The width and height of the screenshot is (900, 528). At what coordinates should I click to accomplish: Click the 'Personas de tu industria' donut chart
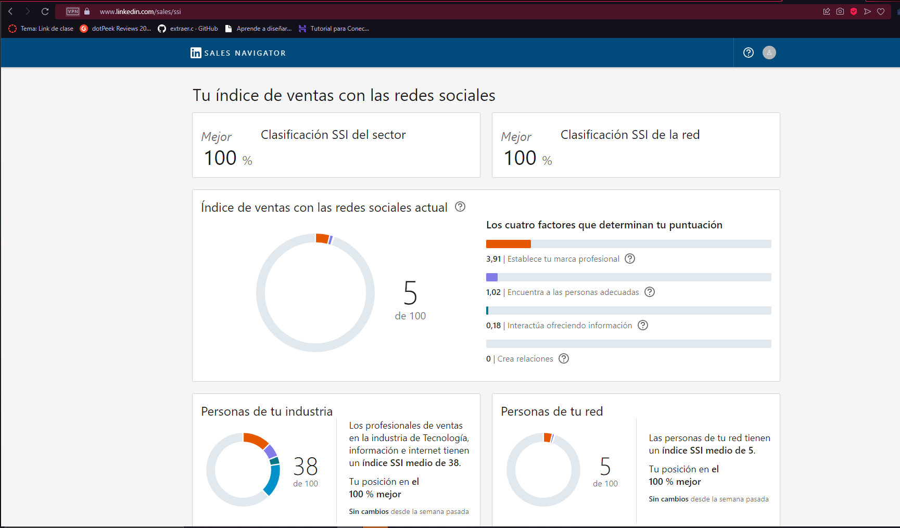click(243, 470)
